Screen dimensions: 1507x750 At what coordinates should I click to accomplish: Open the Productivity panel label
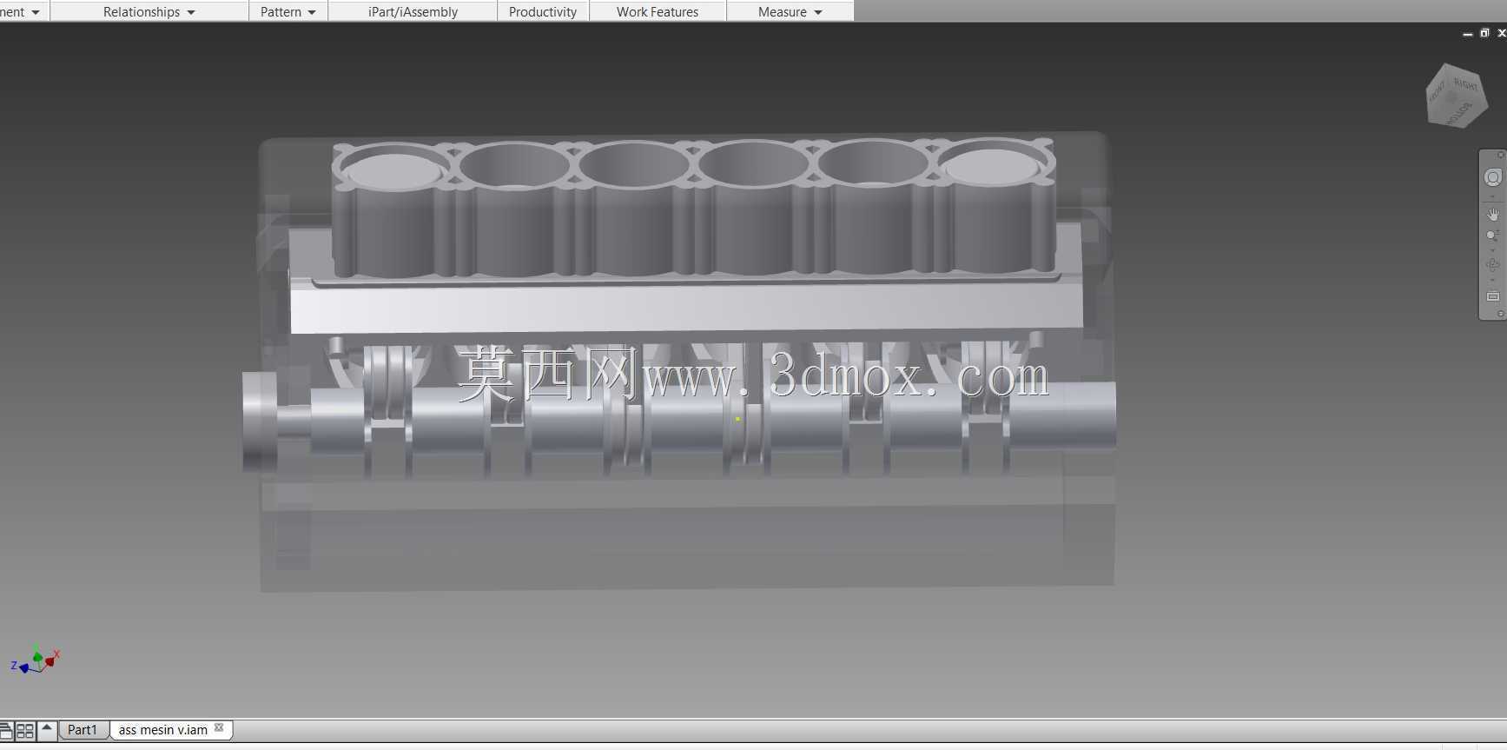543,12
